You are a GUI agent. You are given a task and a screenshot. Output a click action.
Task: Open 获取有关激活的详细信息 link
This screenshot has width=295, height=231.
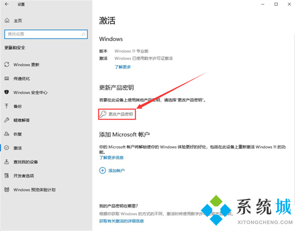pyautogui.click(x=121, y=221)
